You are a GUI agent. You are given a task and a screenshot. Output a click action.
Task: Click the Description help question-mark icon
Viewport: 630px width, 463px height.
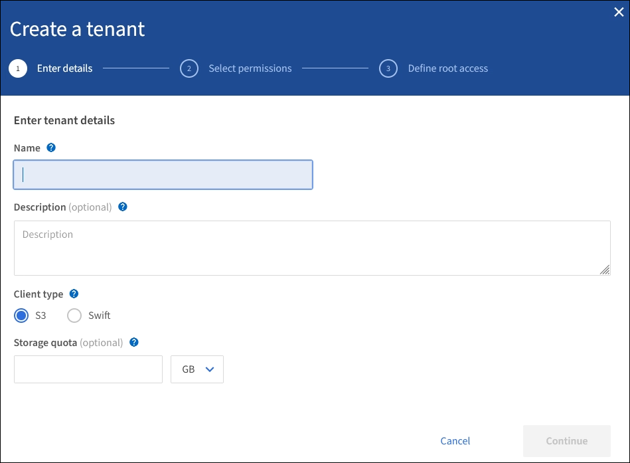(x=122, y=207)
